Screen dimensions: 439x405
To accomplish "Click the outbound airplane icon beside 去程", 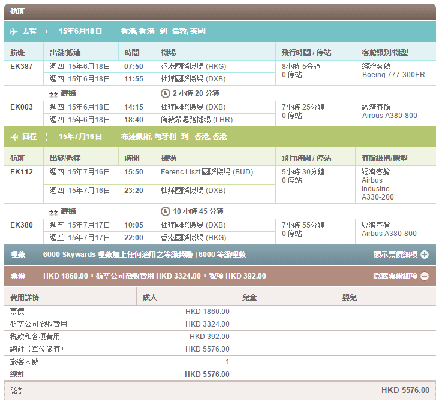I will click(14, 31).
